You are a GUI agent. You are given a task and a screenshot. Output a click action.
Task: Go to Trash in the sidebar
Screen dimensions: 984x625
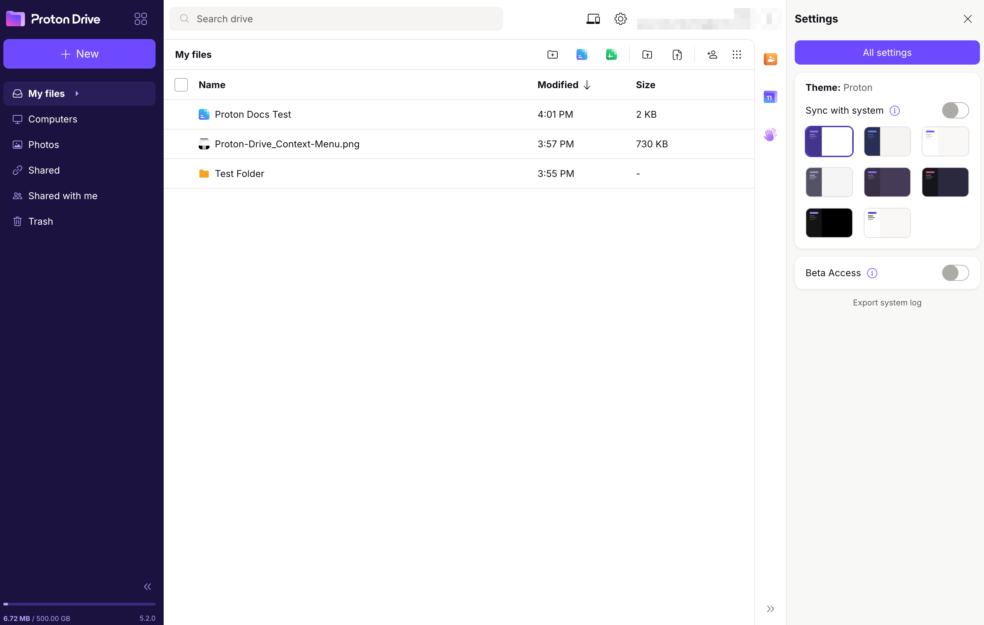click(x=40, y=221)
